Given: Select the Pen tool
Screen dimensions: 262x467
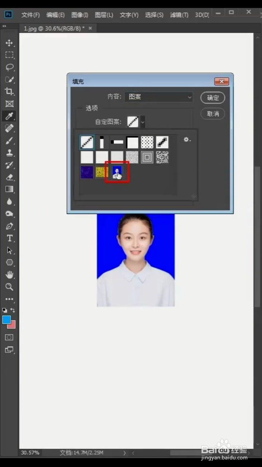Looking at the screenshot, I should [9, 226].
